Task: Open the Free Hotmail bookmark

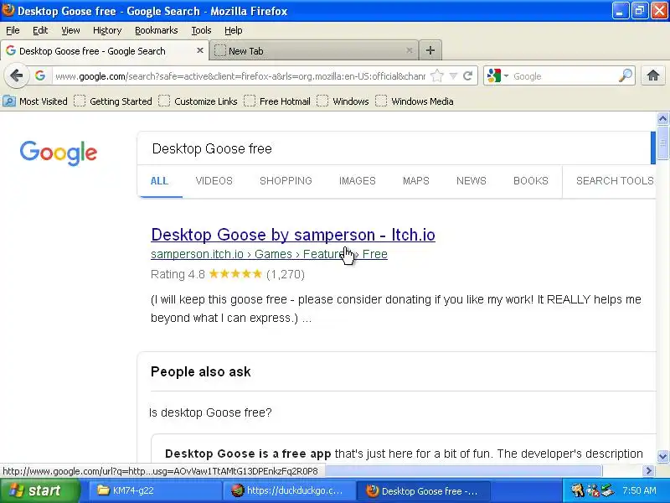Action: click(277, 101)
